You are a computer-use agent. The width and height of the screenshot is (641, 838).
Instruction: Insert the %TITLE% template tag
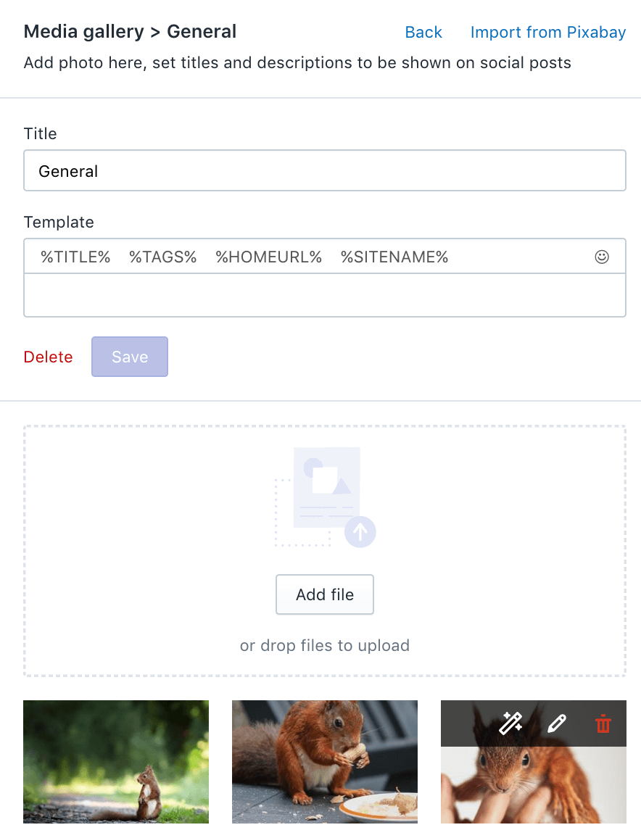point(75,257)
